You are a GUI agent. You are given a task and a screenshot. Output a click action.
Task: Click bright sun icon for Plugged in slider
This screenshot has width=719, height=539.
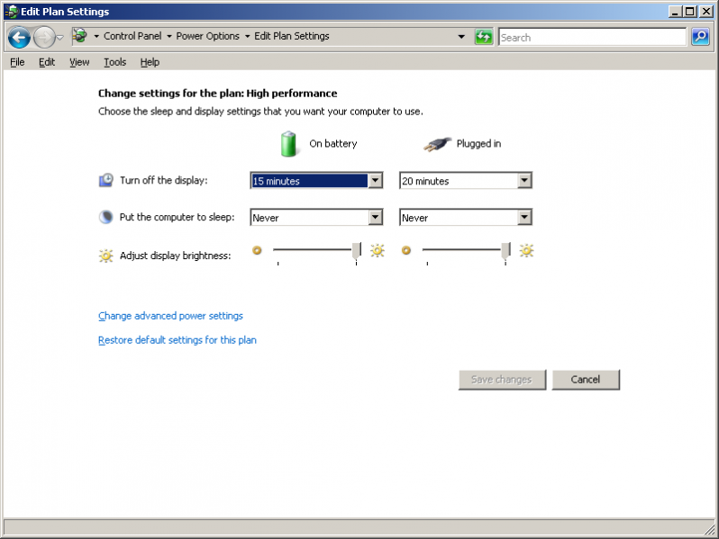click(x=526, y=250)
